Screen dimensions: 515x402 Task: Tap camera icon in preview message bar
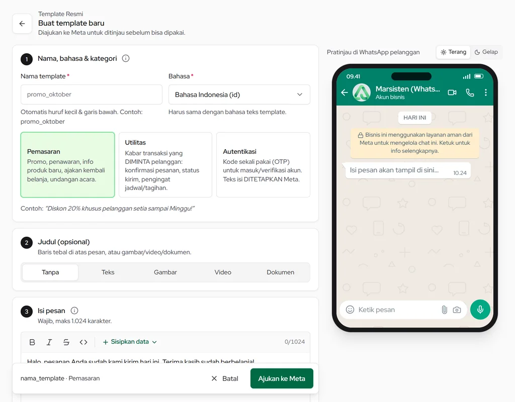point(457,310)
